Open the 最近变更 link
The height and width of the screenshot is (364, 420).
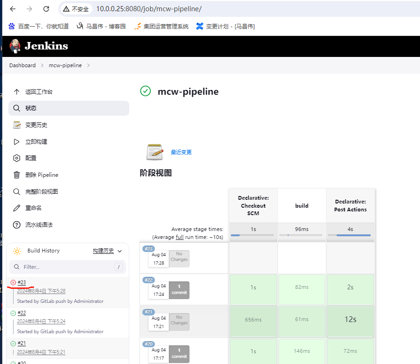[182, 152]
